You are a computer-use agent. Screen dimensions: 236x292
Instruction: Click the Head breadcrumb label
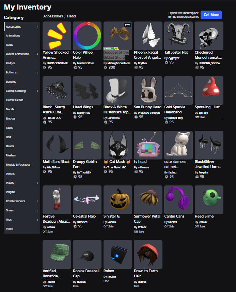click(71, 16)
